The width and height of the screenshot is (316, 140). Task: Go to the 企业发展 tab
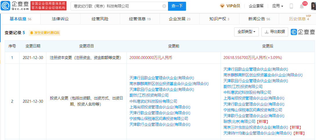[179, 19]
